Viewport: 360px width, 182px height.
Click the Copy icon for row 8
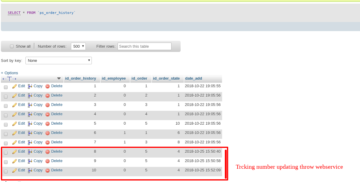[30, 152]
